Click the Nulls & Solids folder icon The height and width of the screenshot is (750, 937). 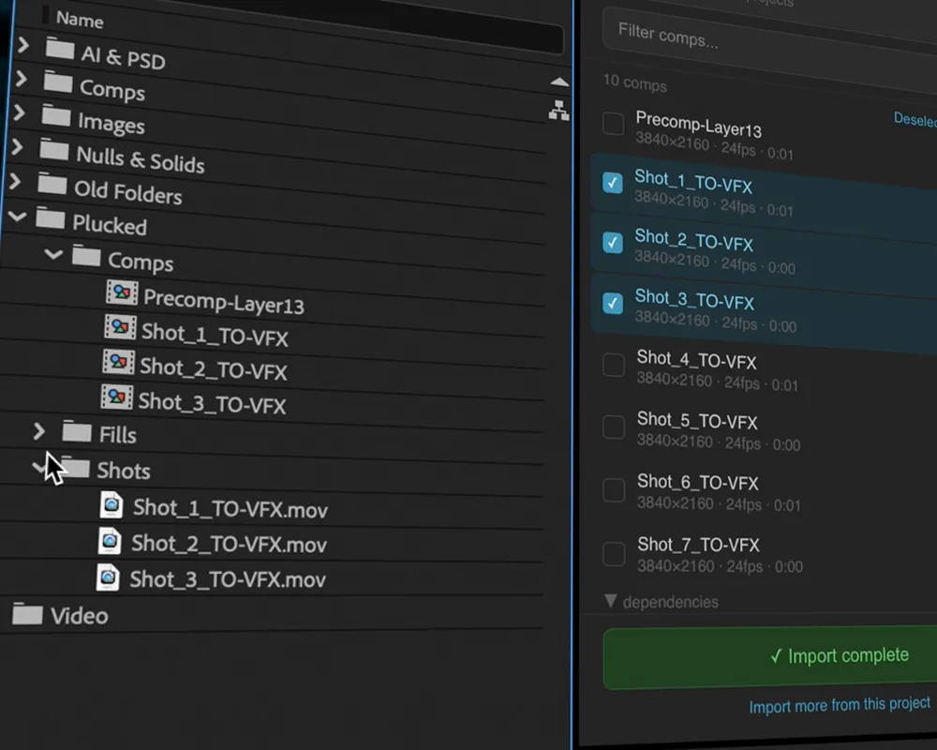tap(54, 149)
